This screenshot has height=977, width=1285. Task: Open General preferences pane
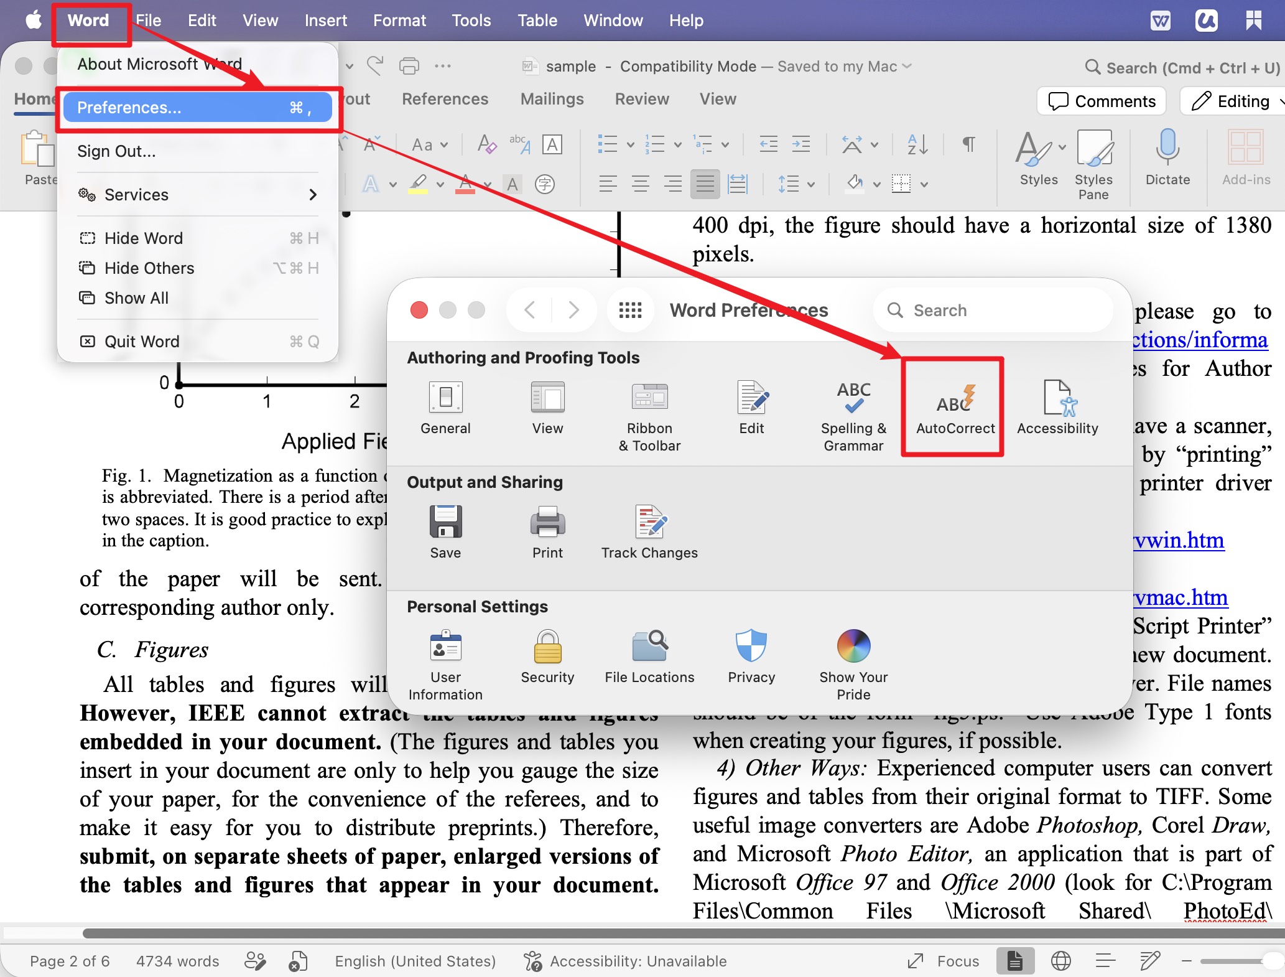point(445,408)
